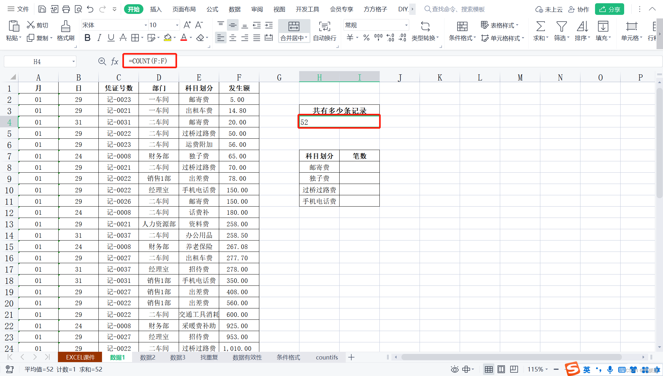Image resolution: width=663 pixels, height=376 pixels.
Task: Toggle Underline formatting
Action: click(x=111, y=38)
